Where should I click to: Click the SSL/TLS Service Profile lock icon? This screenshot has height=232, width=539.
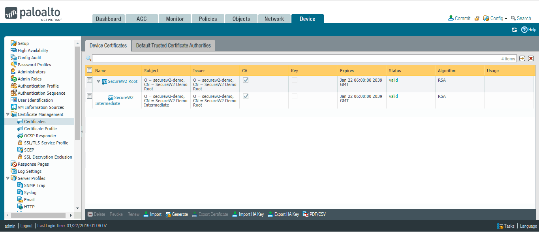pos(20,143)
